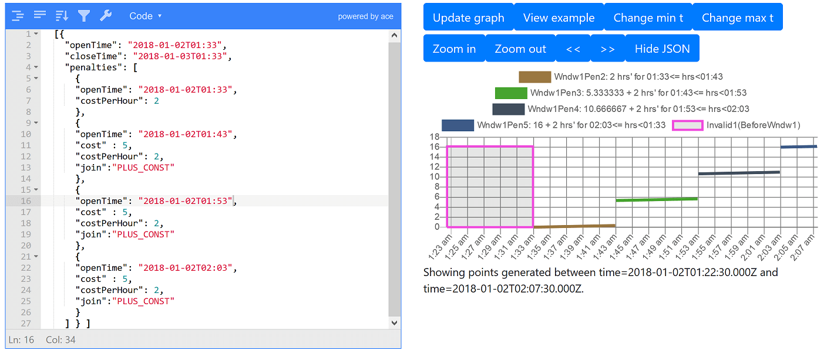Fold the penalty object at line 21

coord(36,257)
